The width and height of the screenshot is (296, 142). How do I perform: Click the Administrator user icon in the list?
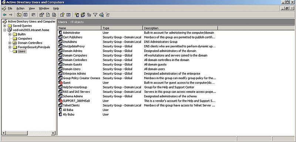[x=60, y=33]
